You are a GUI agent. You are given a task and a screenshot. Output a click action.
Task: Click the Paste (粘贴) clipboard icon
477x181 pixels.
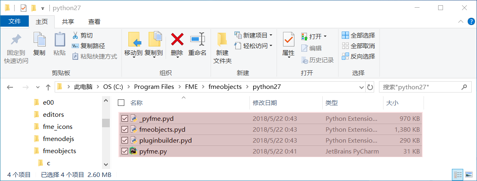point(60,40)
